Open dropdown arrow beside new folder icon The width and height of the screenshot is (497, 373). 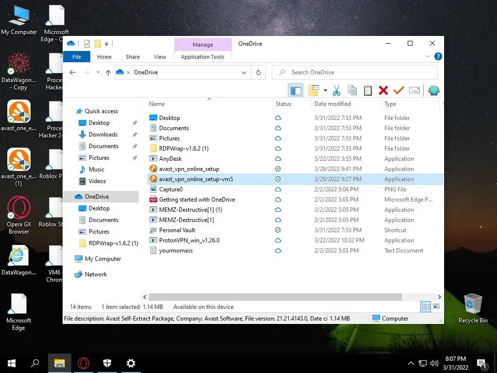coord(325,90)
